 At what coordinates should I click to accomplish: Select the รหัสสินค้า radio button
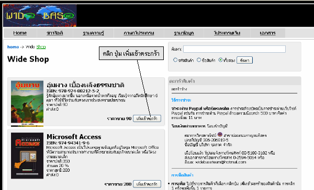point(175,60)
